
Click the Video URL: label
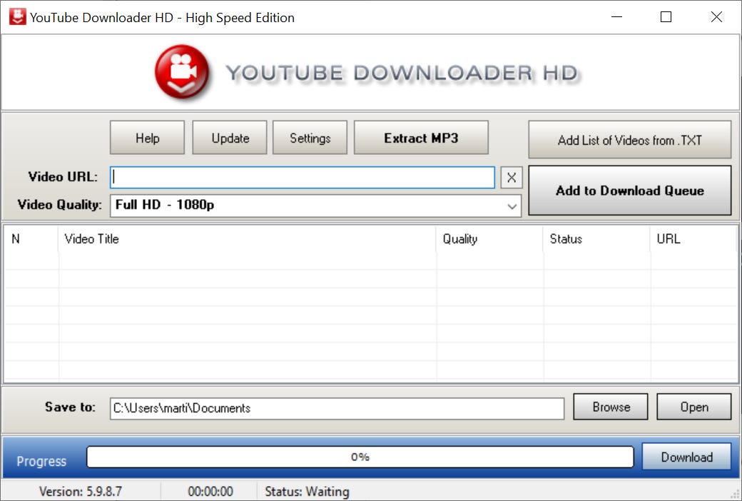(x=63, y=177)
